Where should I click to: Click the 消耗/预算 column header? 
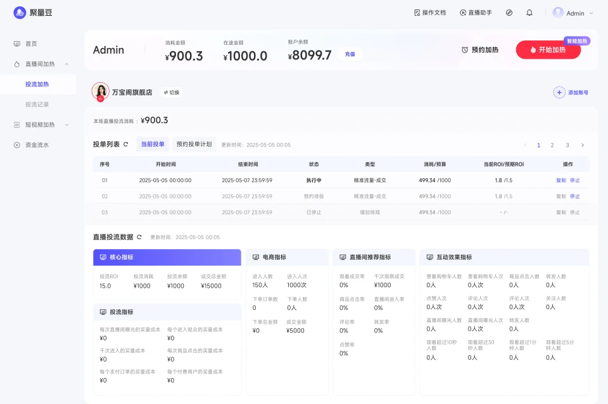click(434, 164)
